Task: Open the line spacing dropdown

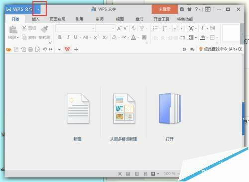Action: 196,38
